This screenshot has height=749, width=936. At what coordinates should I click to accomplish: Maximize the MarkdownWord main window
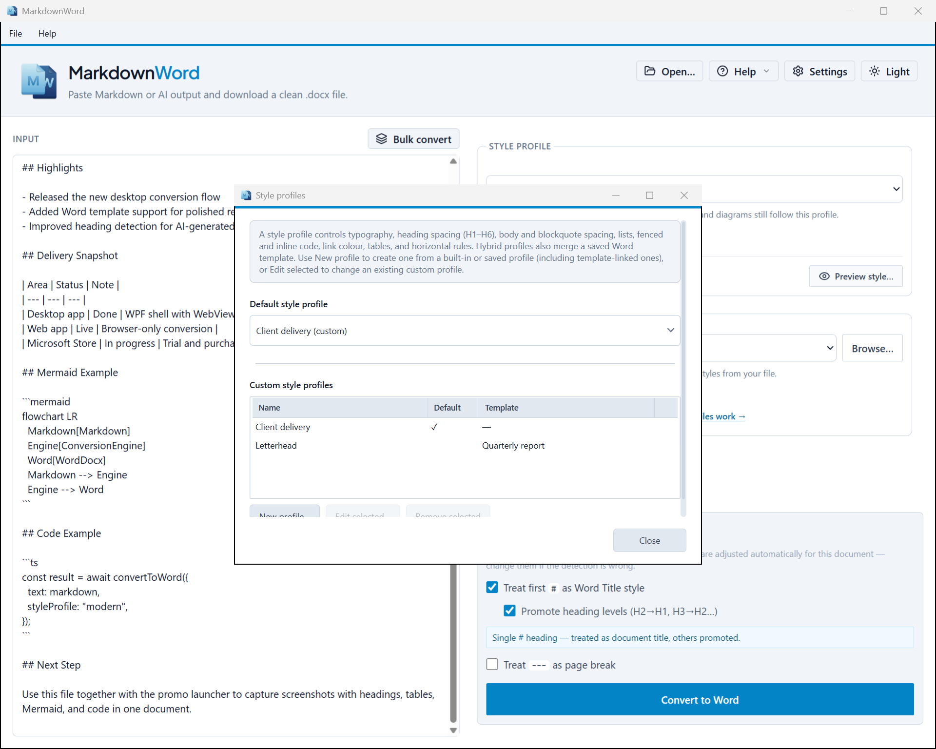tap(883, 11)
